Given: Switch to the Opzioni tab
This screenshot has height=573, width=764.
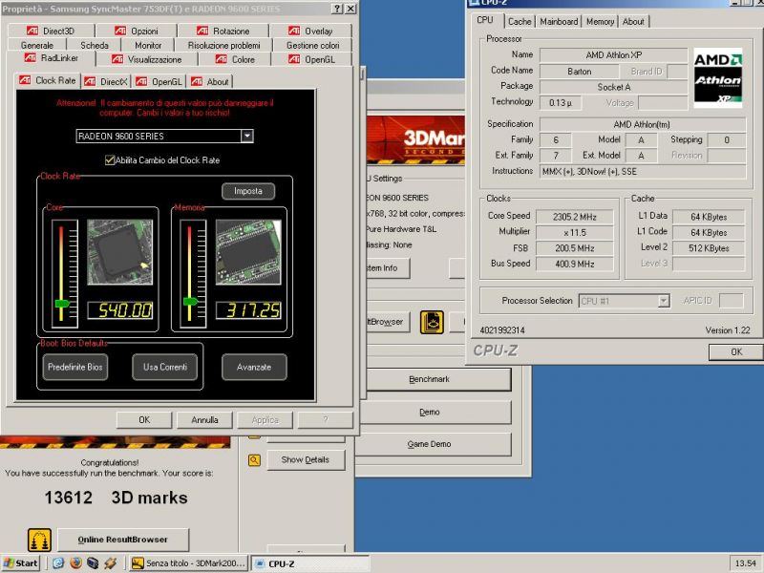Looking at the screenshot, I should pos(137,31).
